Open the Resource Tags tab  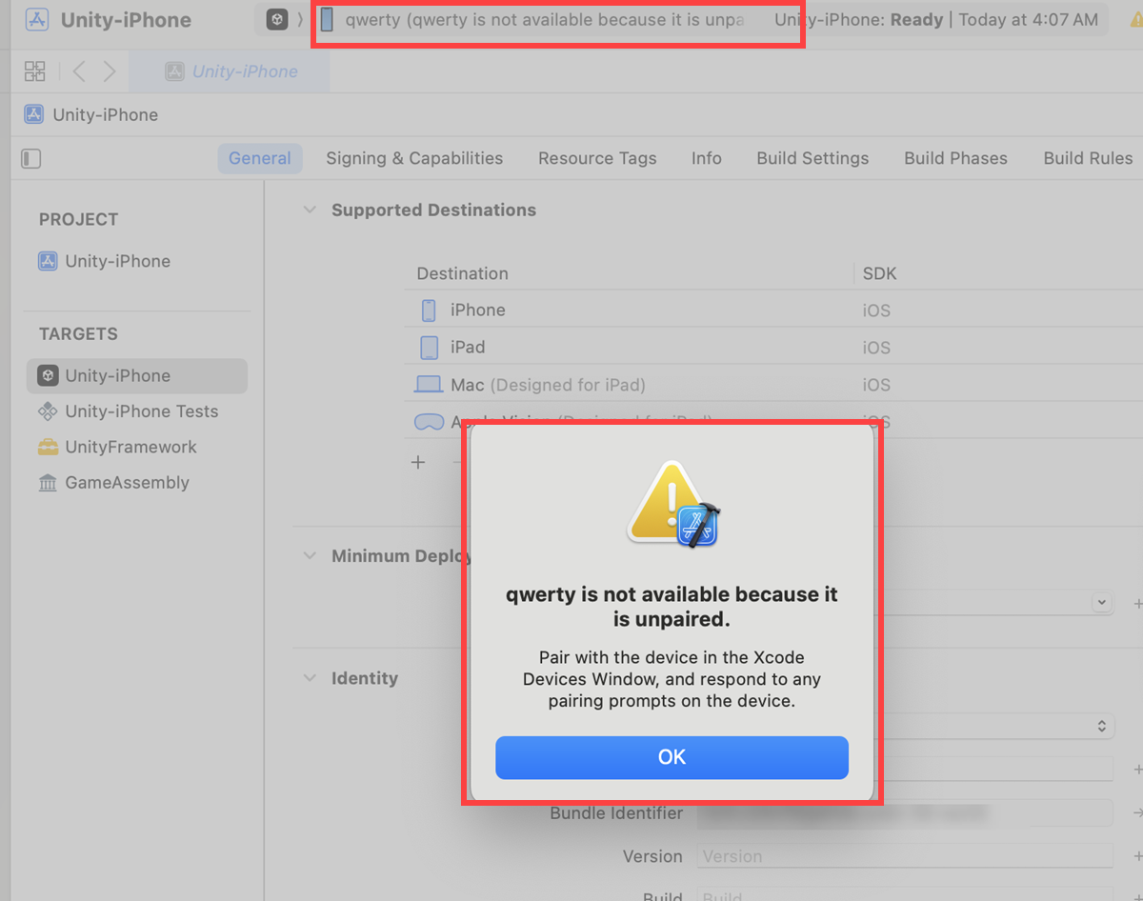pyautogui.click(x=597, y=158)
